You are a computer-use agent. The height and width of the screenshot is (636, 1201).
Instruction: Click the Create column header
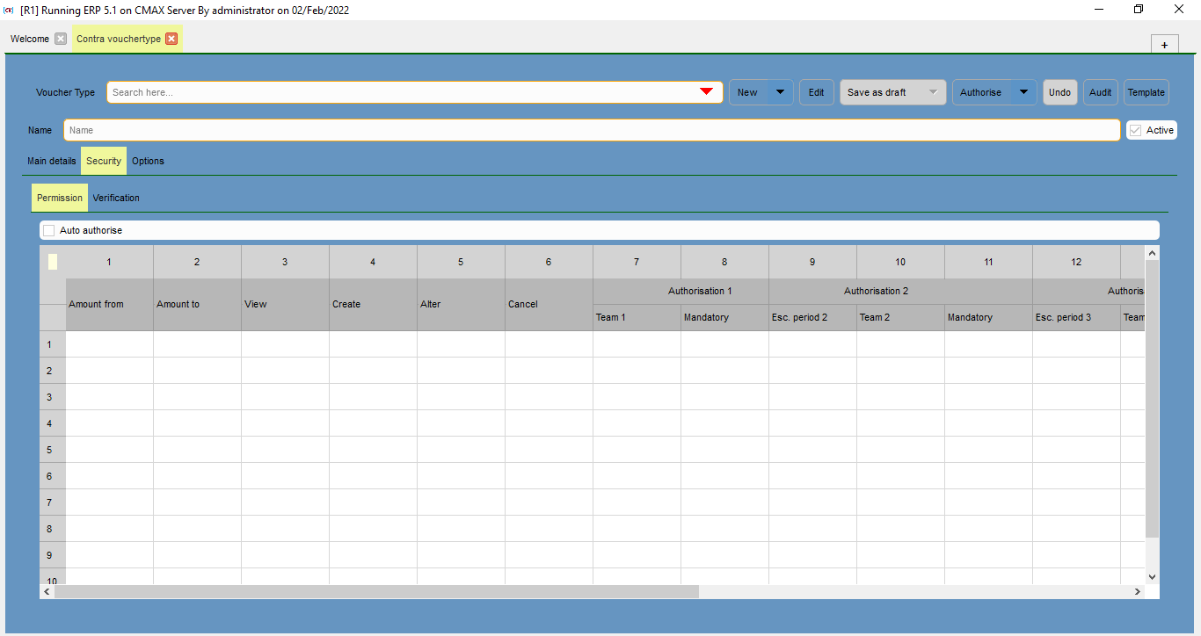pos(373,304)
